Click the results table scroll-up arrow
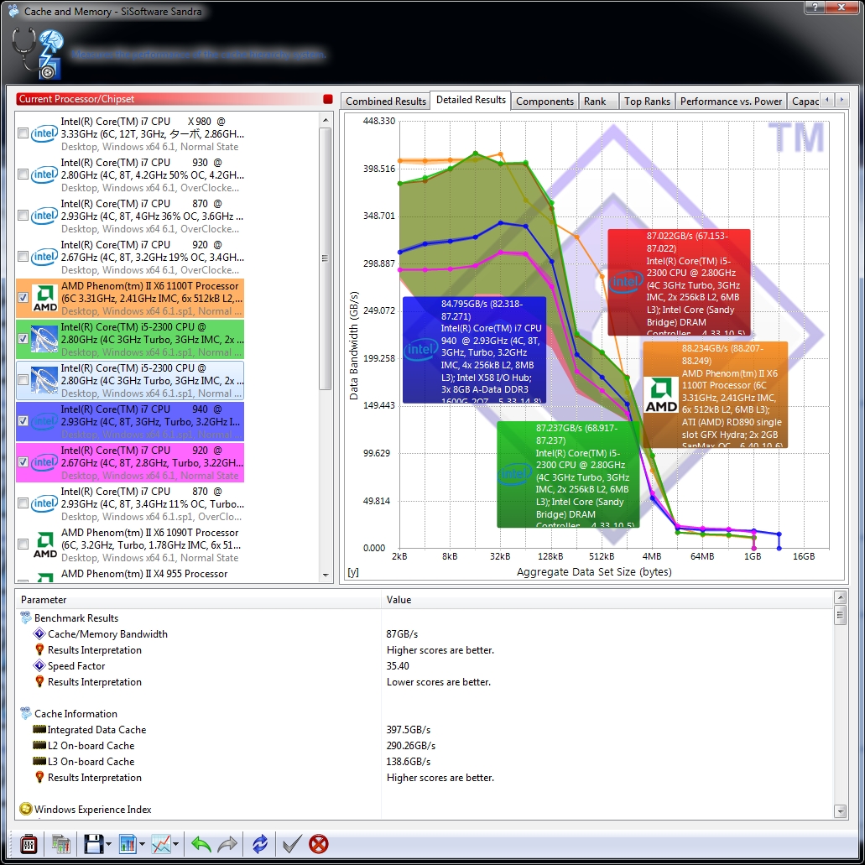865x865 pixels. pos(840,598)
